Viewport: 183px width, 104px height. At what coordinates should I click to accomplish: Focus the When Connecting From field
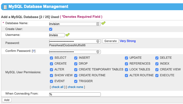click(75, 94)
